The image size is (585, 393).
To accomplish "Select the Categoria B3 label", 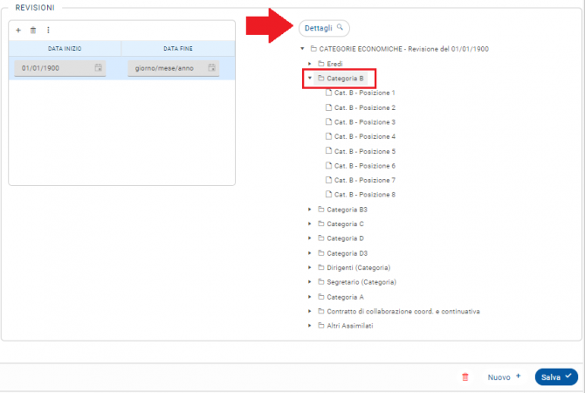I will click(347, 210).
